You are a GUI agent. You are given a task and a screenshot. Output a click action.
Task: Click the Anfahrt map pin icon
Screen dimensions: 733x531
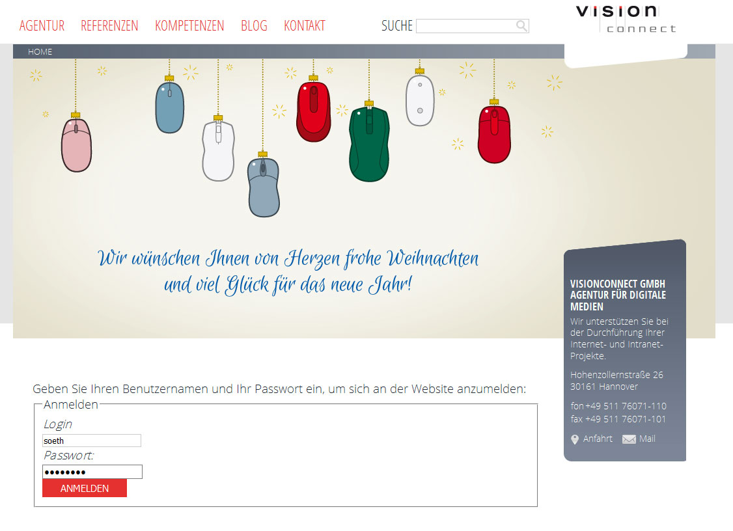pos(575,439)
